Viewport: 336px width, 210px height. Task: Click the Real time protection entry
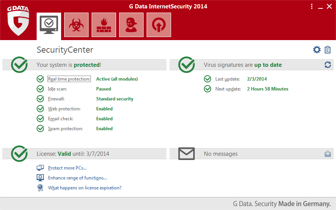coord(69,79)
